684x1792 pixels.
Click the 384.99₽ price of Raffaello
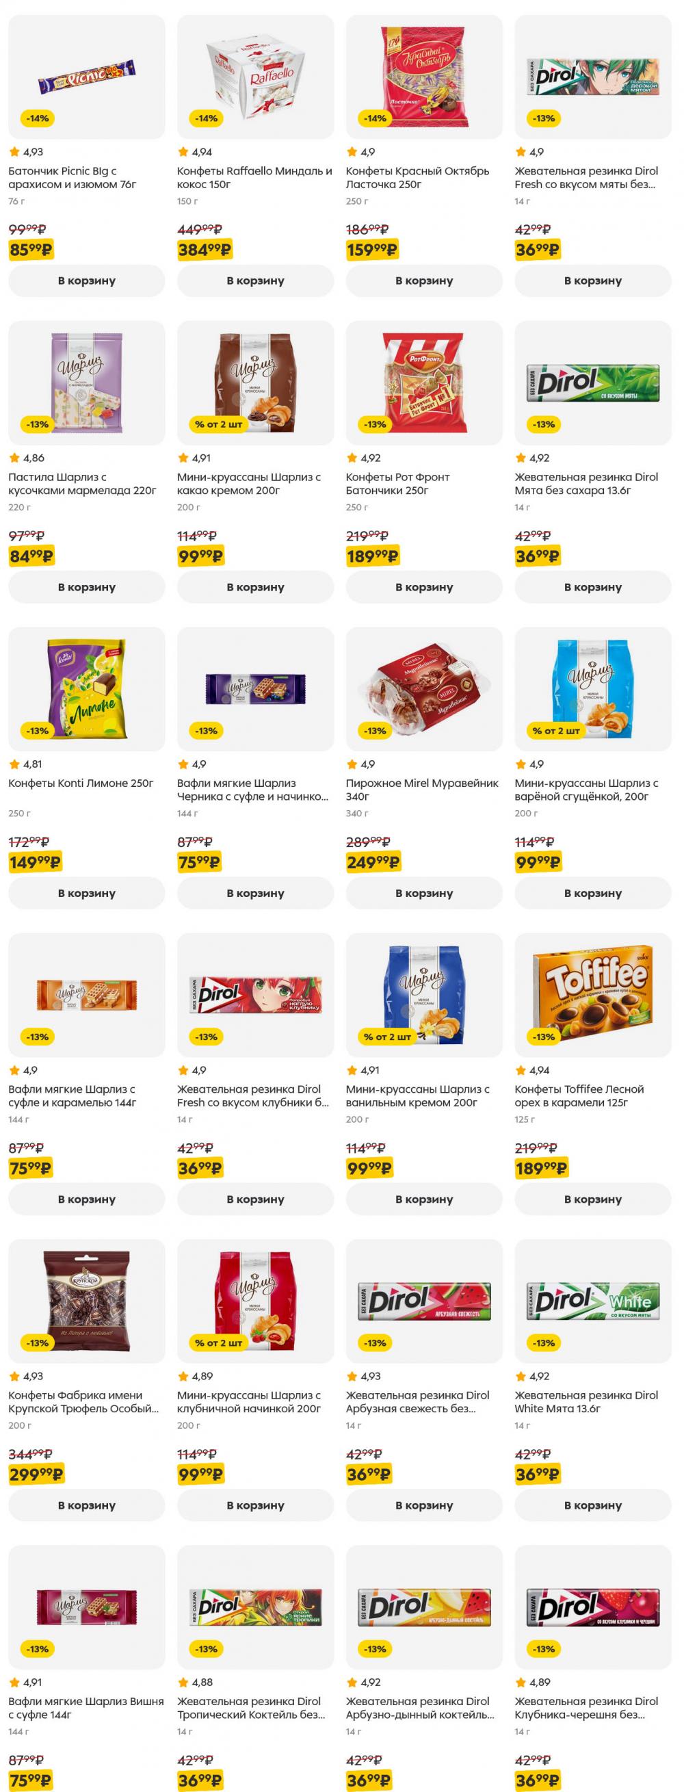coord(205,250)
